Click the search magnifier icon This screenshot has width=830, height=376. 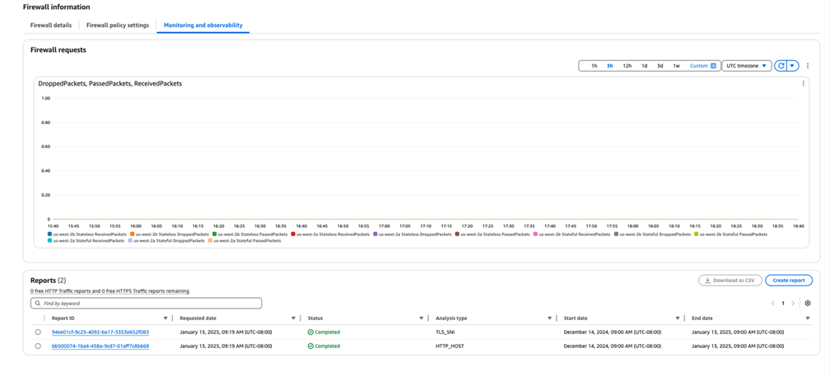pos(38,304)
